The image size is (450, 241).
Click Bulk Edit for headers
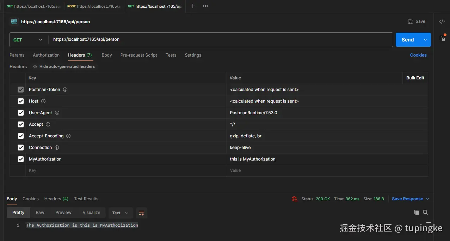(415, 78)
